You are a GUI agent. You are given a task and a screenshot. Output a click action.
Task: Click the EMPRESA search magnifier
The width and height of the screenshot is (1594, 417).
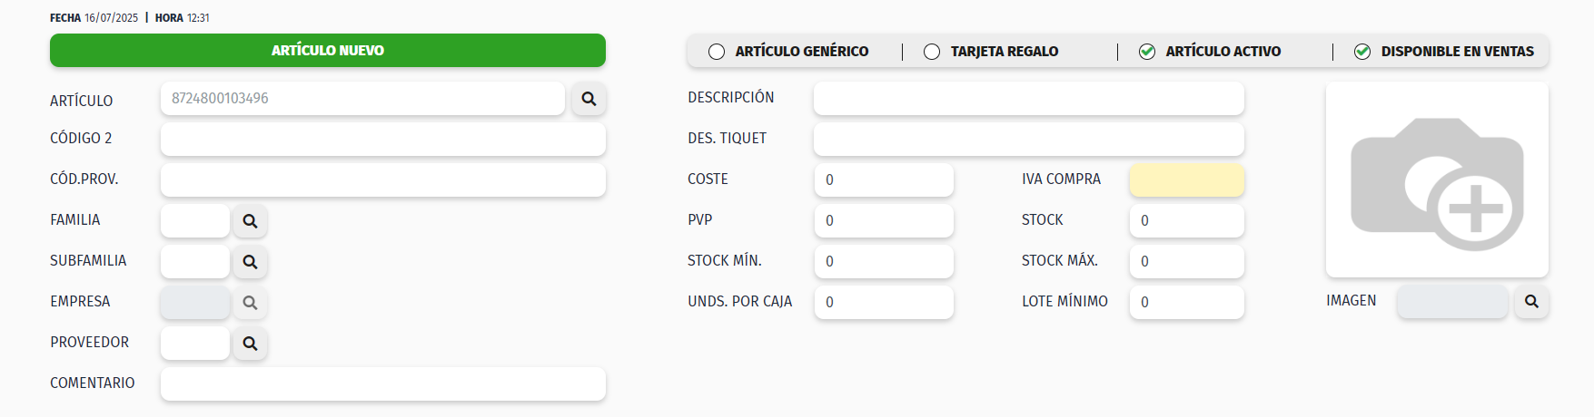250,303
